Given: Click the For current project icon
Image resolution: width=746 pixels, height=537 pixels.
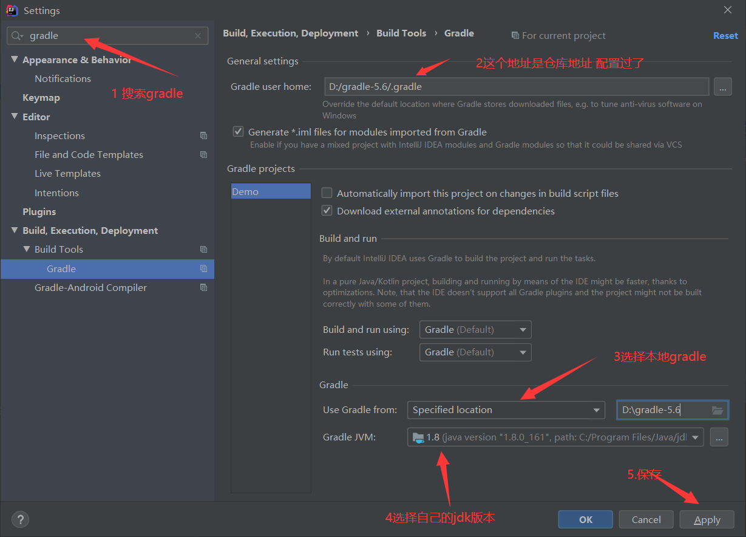Looking at the screenshot, I should tap(515, 36).
